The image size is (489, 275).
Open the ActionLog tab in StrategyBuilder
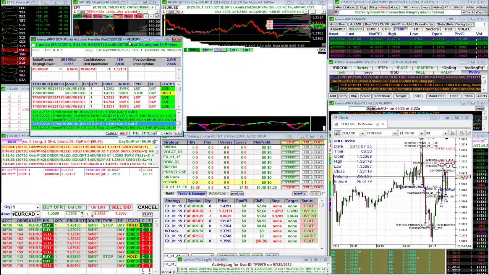(217, 194)
